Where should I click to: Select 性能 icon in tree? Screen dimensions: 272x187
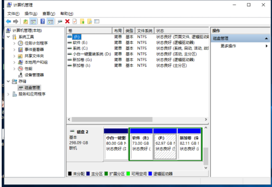(20, 69)
